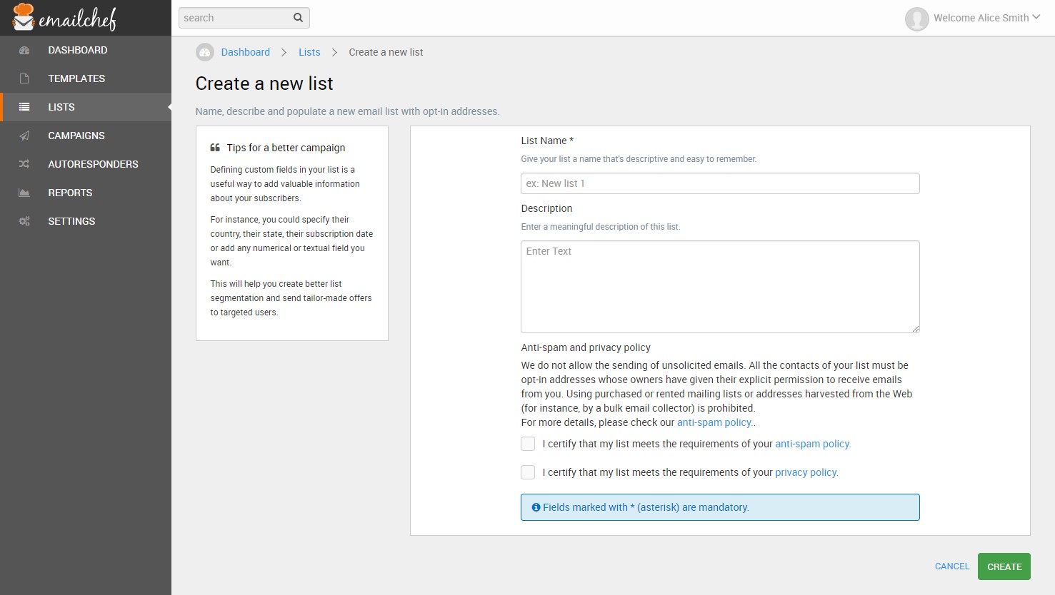Click the green CREATE button
The height and width of the screenshot is (595, 1055).
coord(1004,566)
